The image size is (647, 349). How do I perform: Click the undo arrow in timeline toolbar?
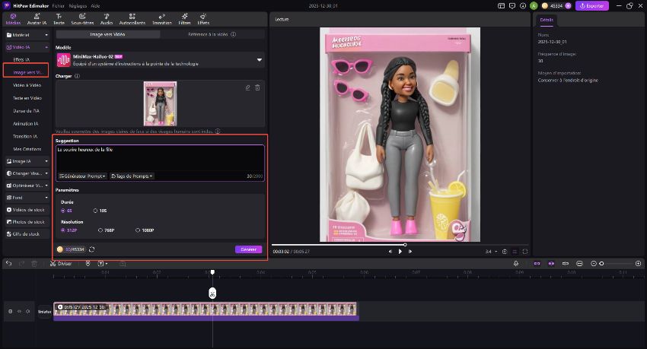tap(9, 263)
